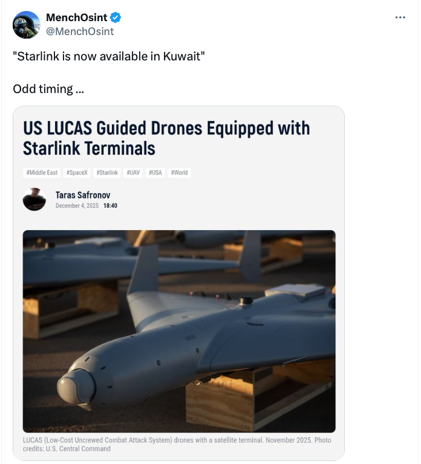Click the #Middle East tag

click(x=42, y=173)
